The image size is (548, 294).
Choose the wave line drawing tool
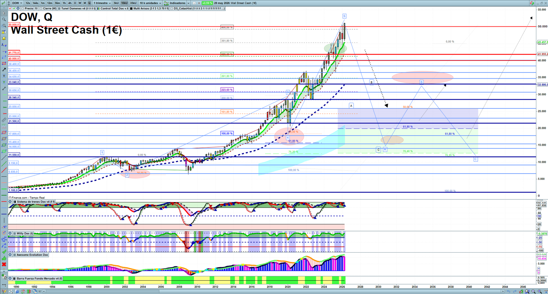click(4, 44)
